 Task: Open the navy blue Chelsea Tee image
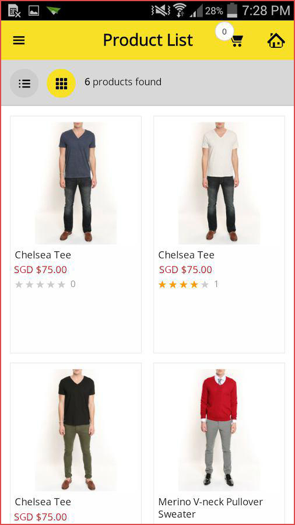pyautogui.click(x=76, y=183)
